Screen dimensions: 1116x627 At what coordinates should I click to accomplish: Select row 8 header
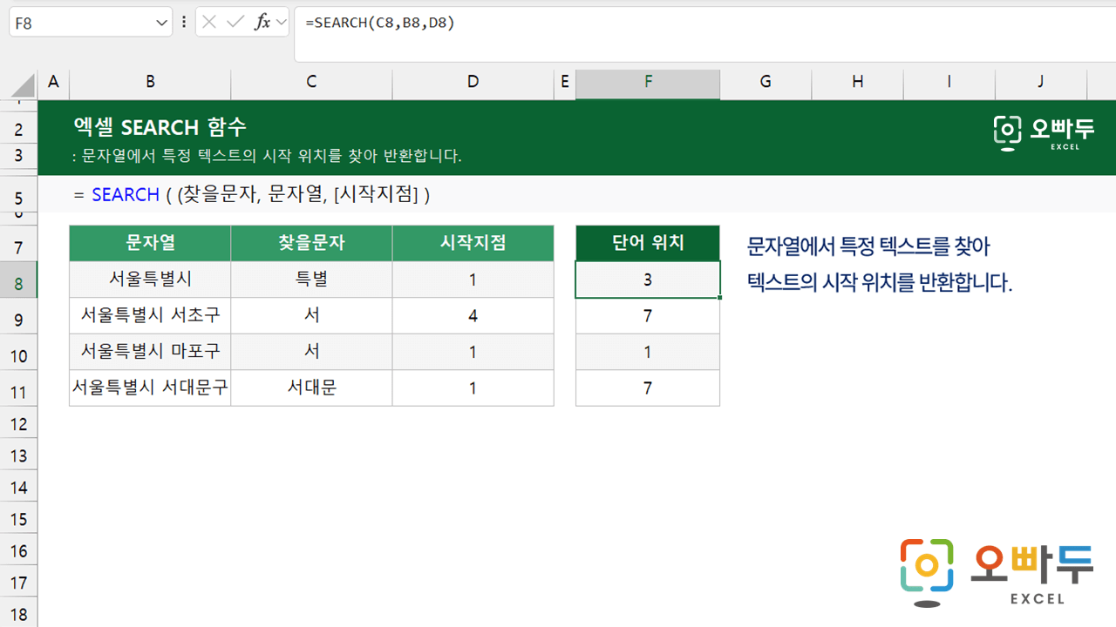(x=18, y=284)
